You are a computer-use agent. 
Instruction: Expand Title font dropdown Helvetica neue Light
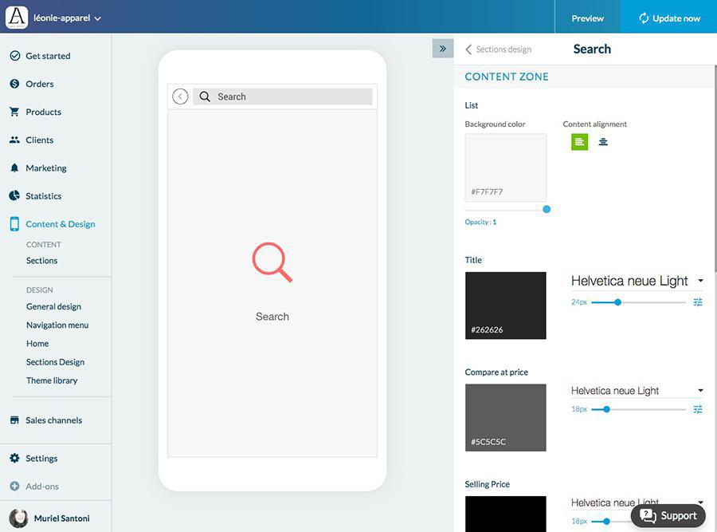pyautogui.click(x=637, y=281)
